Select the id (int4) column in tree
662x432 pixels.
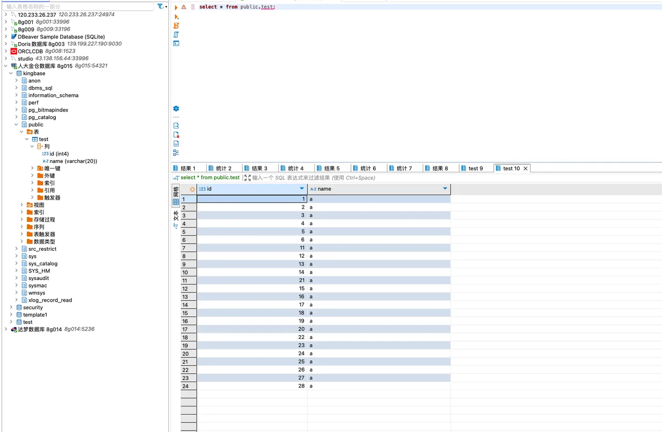click(55, 154)
